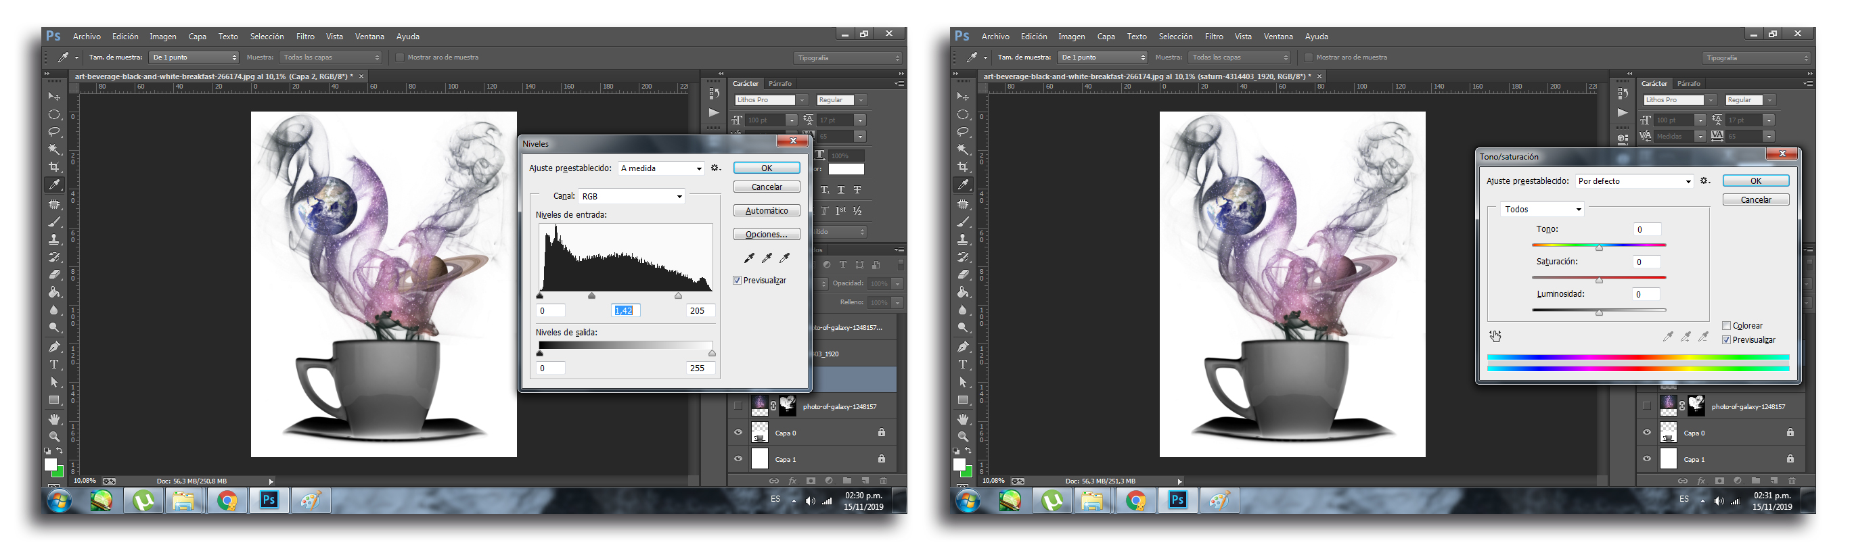
Task: Select the Healing Brush tool in right window
Action: coord(962,204)
